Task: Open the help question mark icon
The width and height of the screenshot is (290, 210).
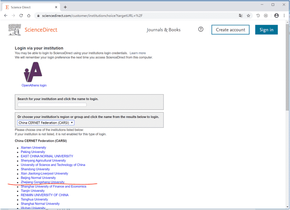Action: tap(201, 29)
